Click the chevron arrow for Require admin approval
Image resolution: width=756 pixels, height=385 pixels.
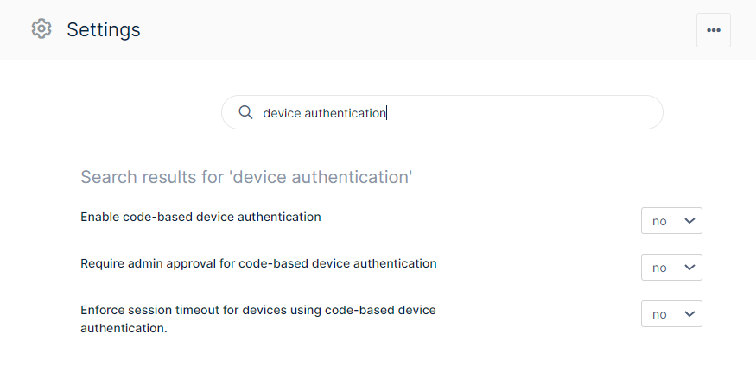pos(689,268)
